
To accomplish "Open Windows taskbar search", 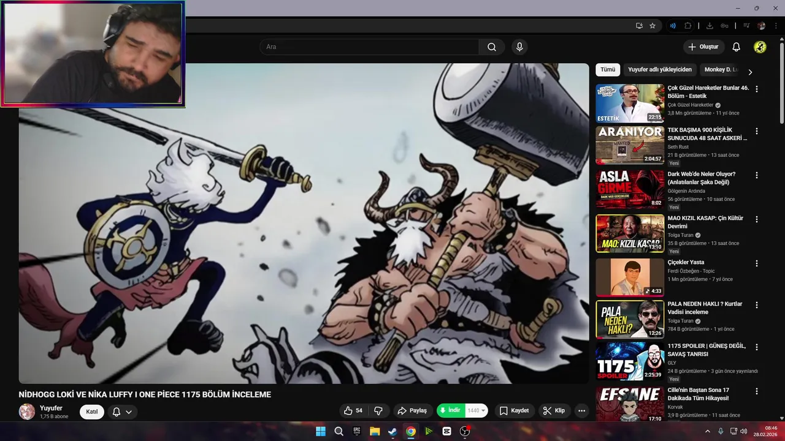I will [x=339, y=431].
